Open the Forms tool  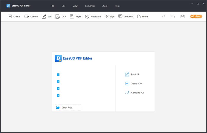tap(143, 17)
